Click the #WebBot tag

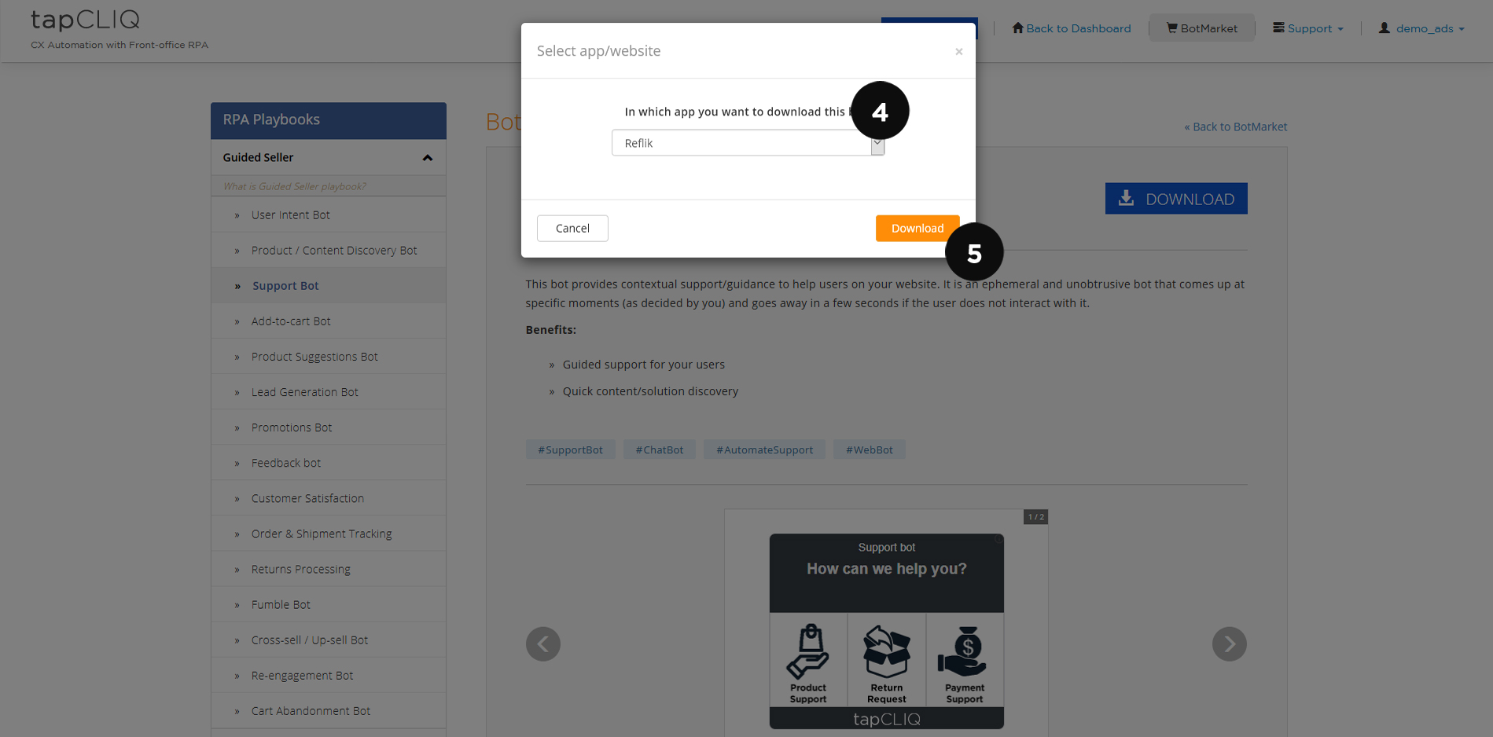click(869, 449)
